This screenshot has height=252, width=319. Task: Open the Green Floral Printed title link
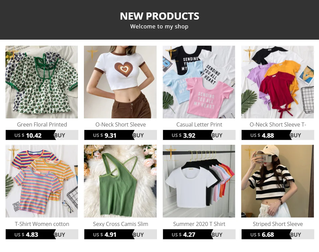[x=42, y=124]
